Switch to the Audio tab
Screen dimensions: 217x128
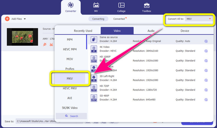coord(151,31)
